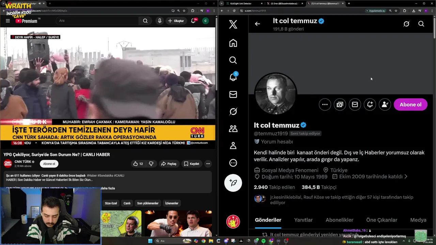Screen dimensions: 436x245
Task: Open the 2.940 Takip edilen list
Action: coord(274,187)
